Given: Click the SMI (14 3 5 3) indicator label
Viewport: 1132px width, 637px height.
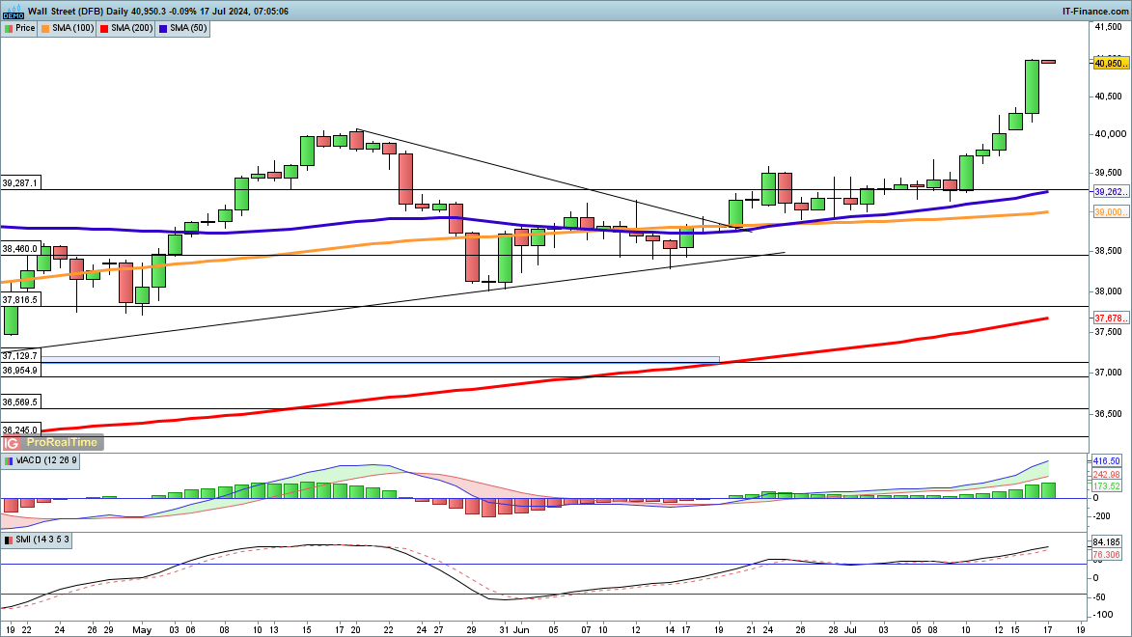Looking at the screenshot, I should pos(42,540).
